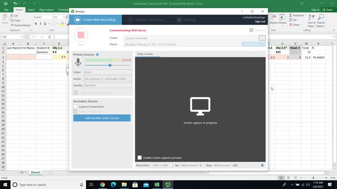Click the Excel icon in the taskbar
337x189 pixels.
click(157, 184)
